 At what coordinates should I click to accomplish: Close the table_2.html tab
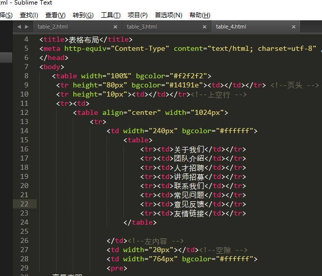click(116, 27)
